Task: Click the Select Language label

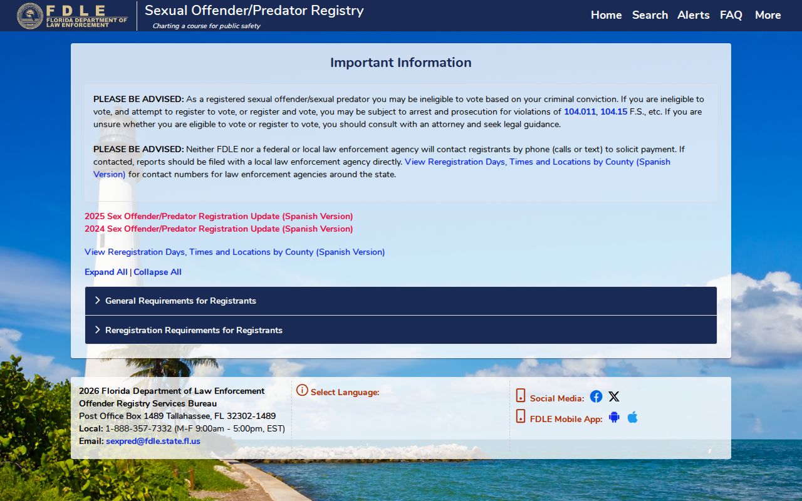Action: (x=345, y=392)
